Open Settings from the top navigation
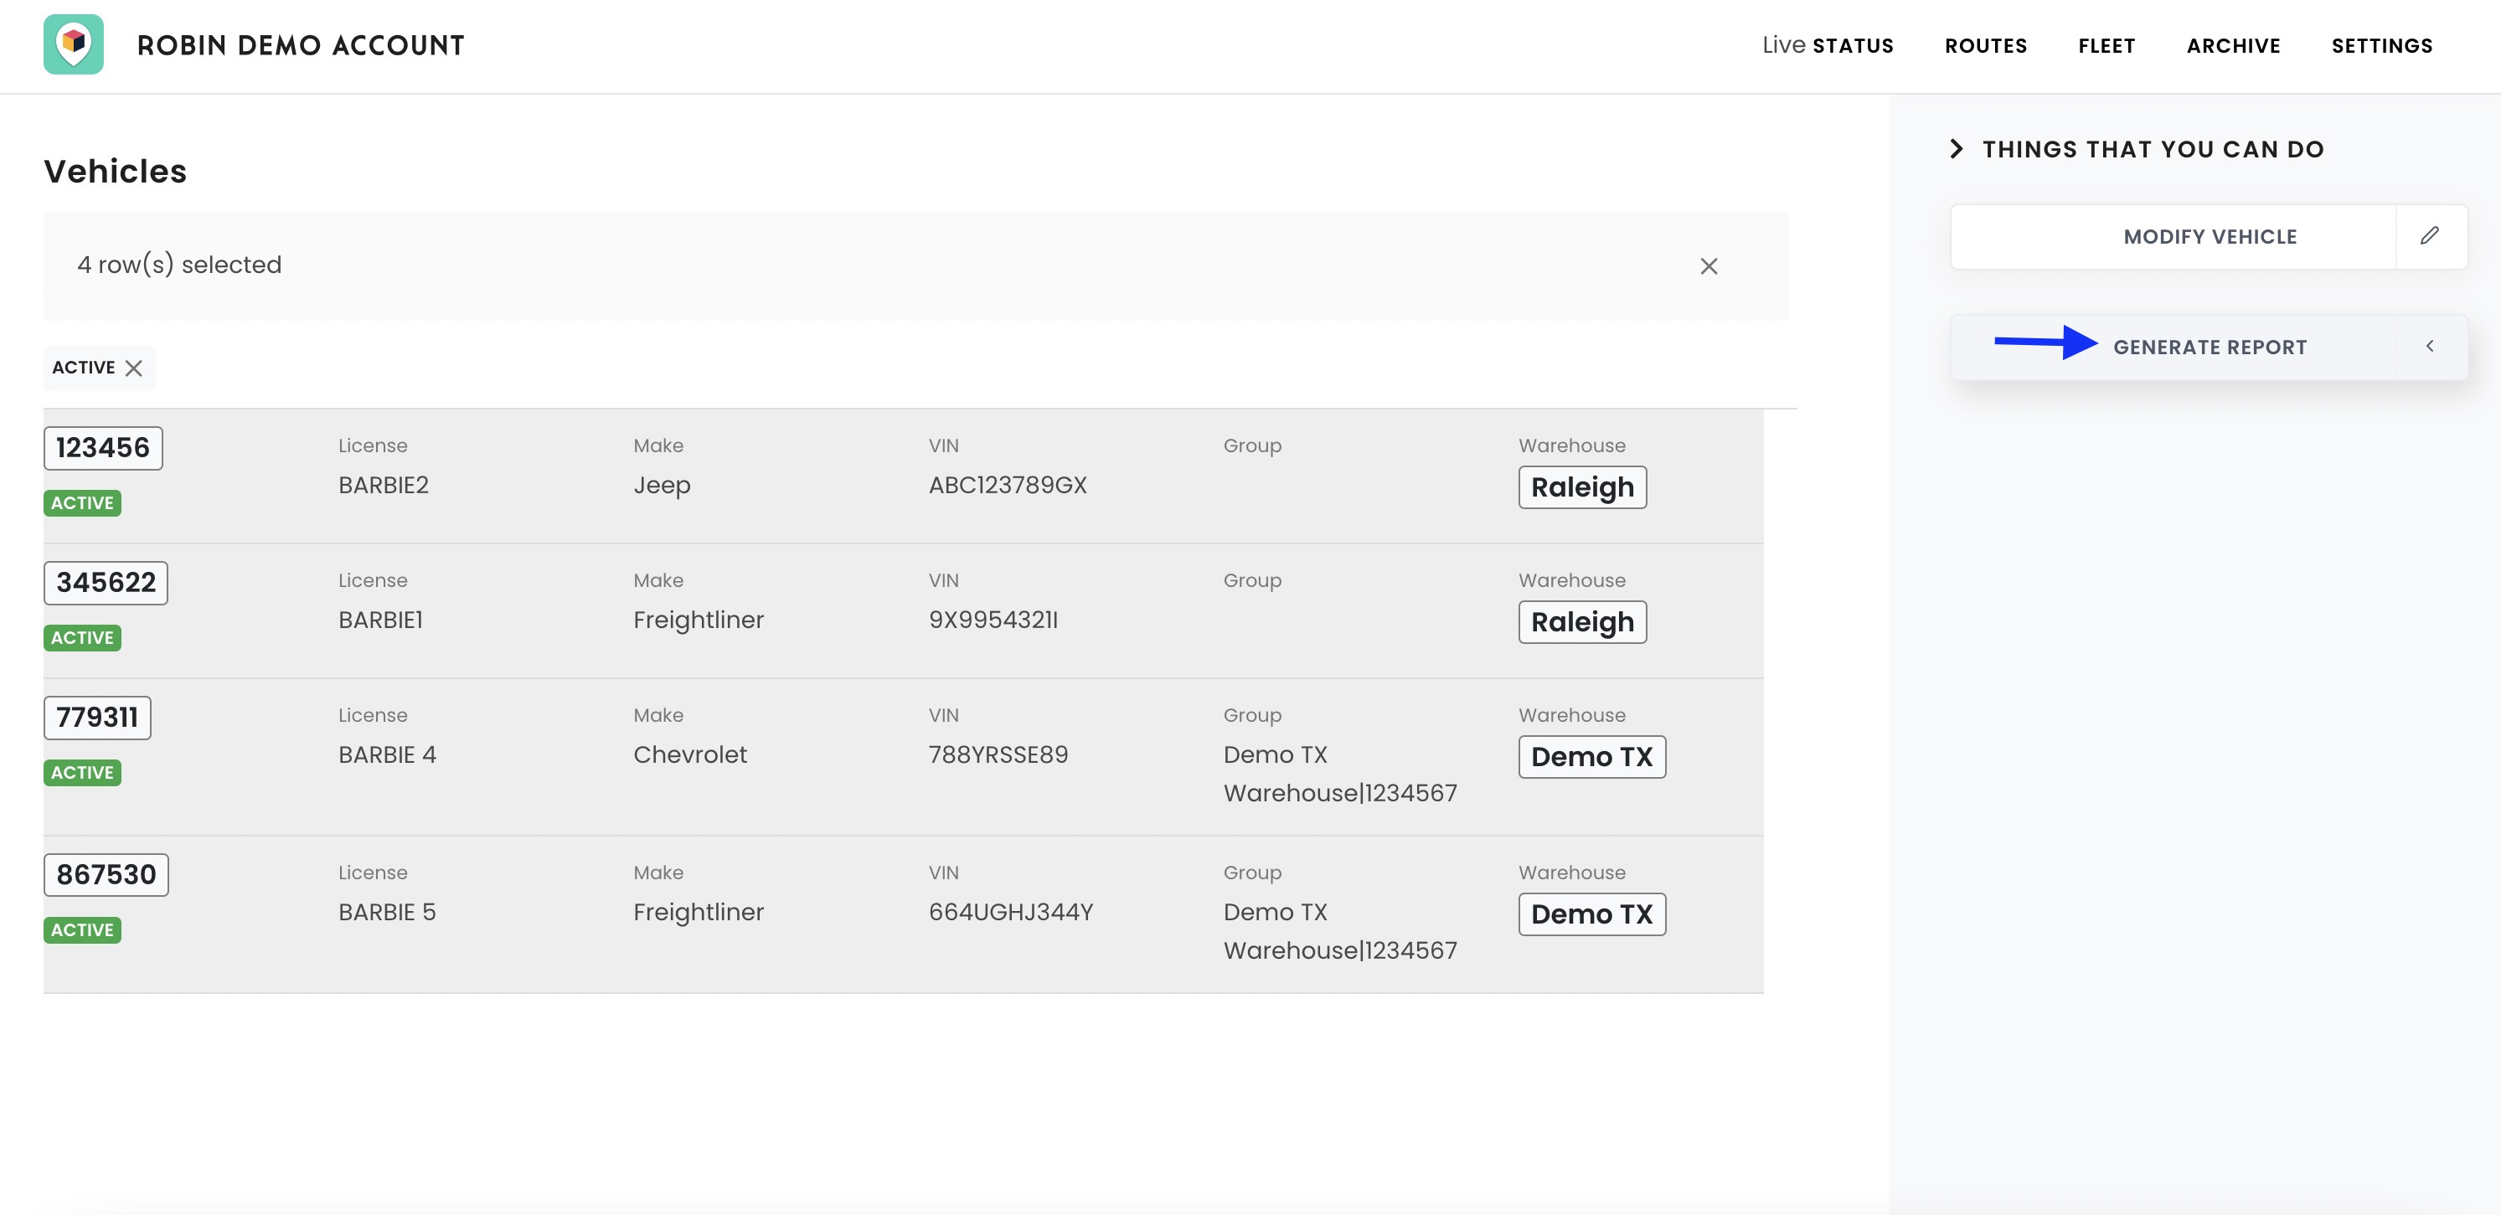2501x1215 pixels. pos(2381,45)
